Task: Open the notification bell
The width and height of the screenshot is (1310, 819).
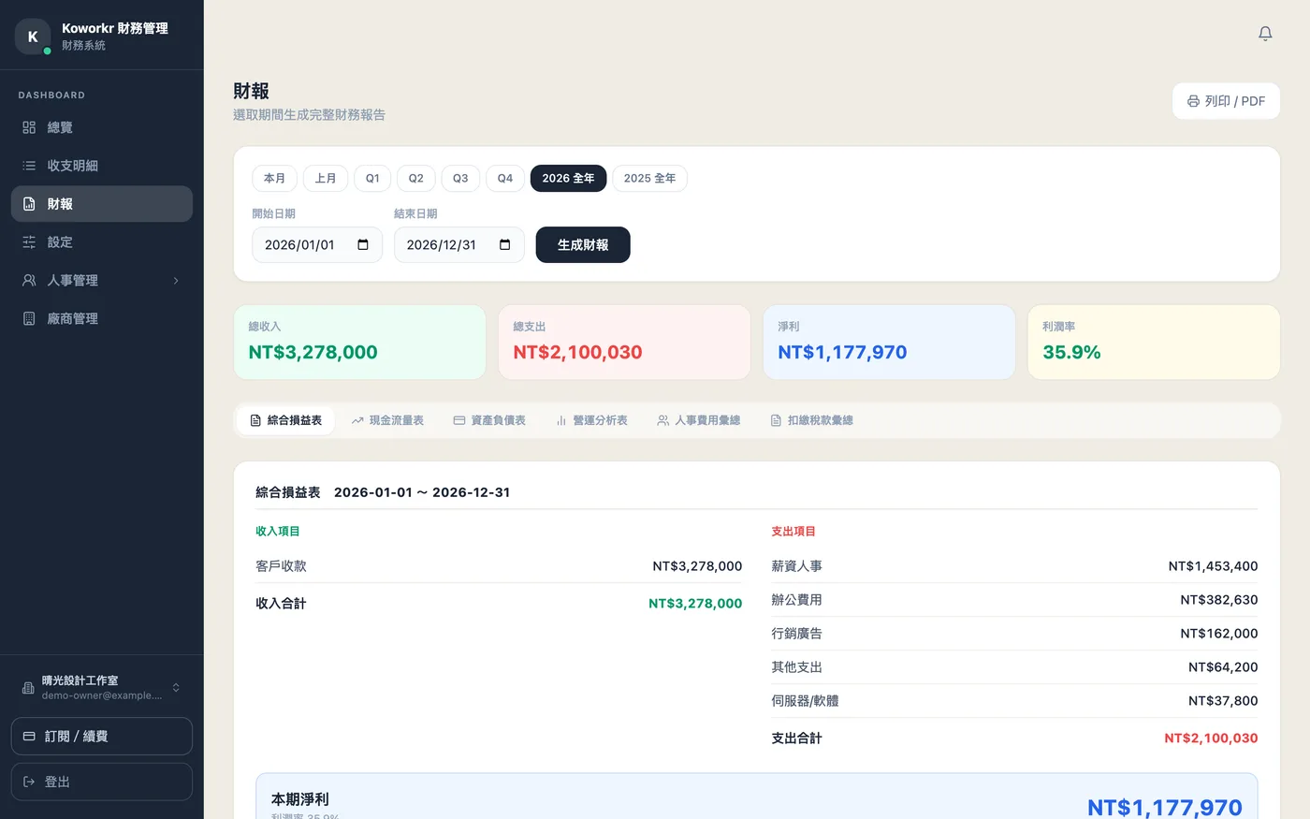Action: coord(1265,34)
